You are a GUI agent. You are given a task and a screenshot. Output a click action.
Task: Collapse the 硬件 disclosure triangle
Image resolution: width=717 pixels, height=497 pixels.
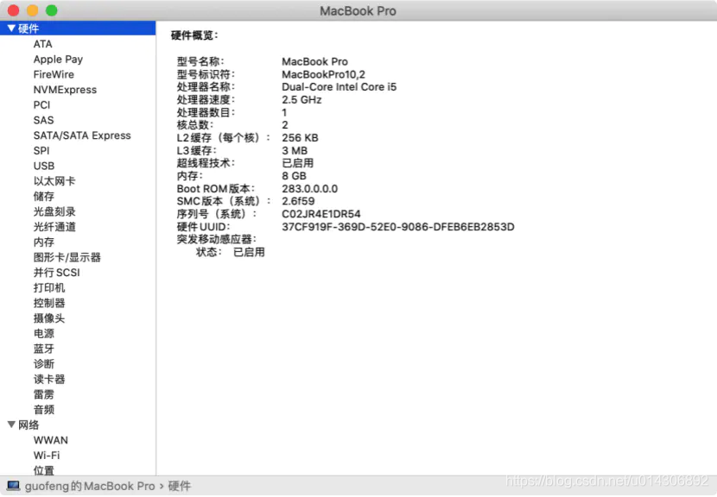12,28
